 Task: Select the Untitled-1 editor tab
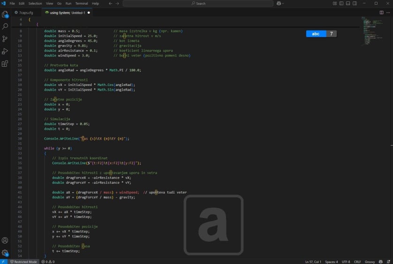pos(67,13)
